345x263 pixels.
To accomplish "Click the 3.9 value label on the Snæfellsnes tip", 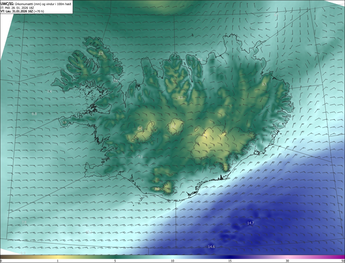I will click(64, 122).
